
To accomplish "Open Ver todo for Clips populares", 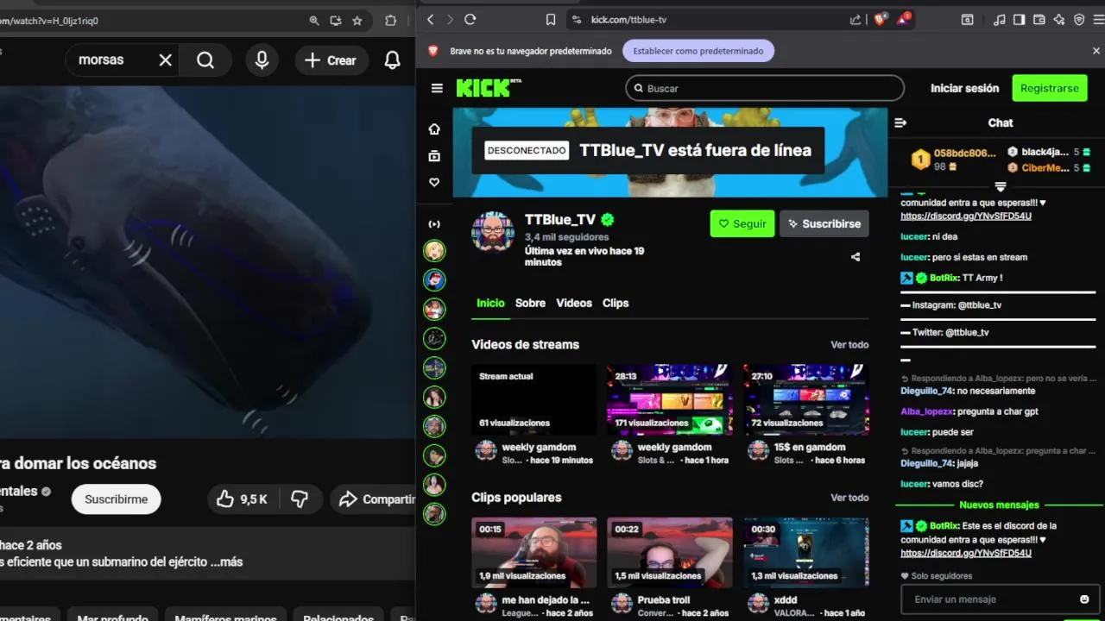I will [x=849, y=498].
